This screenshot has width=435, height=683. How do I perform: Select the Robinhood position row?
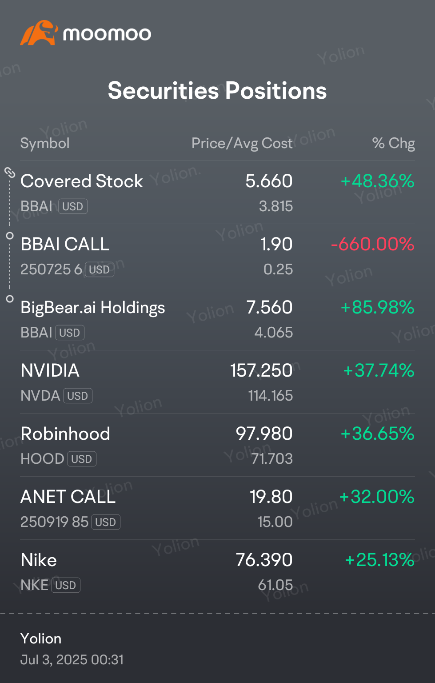pyautogui.click(x=218, y=445)
